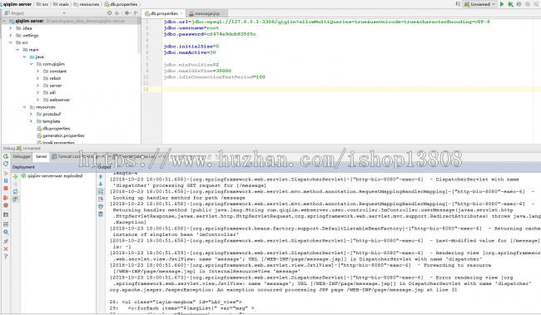Toggle soft-wrap in the output console
The height and width of the screenshot is (315, 541).
[x=101, y=192]
